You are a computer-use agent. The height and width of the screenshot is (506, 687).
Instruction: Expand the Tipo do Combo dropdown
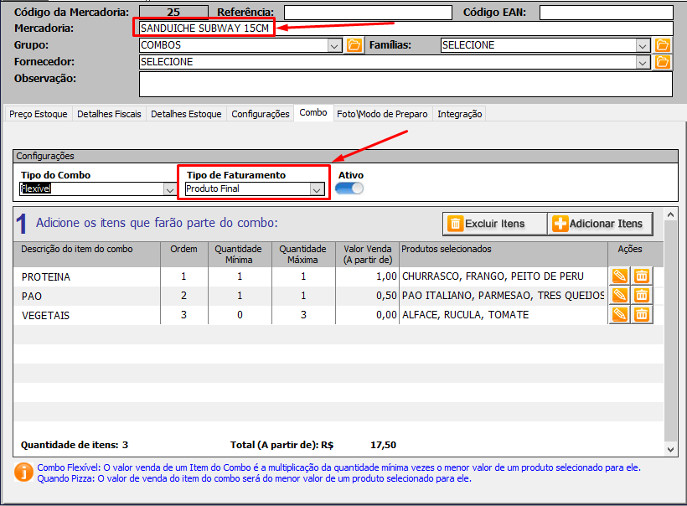[168, 190]
